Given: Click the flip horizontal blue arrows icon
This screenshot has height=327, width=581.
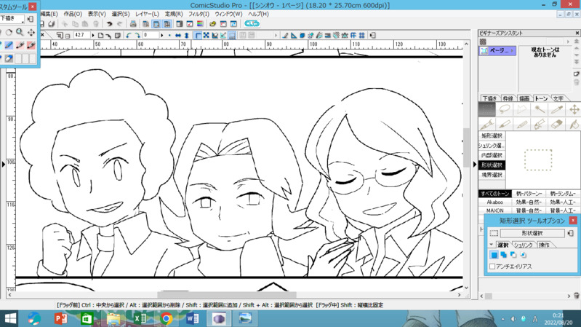Looking at the screenshot, I should tap(178, 35).
